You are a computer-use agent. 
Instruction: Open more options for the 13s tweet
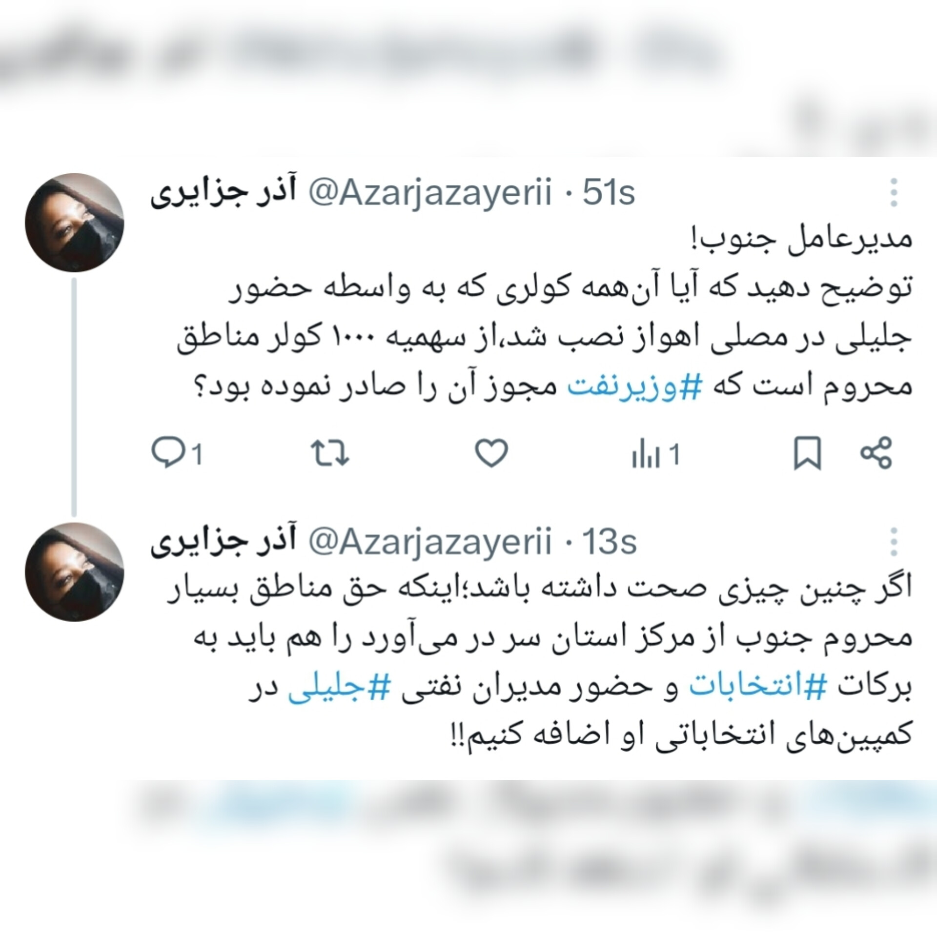[894, 541]
